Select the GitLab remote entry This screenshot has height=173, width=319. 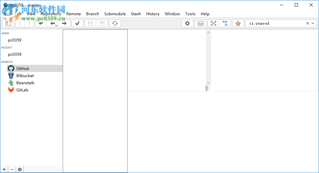pos(22,90)
